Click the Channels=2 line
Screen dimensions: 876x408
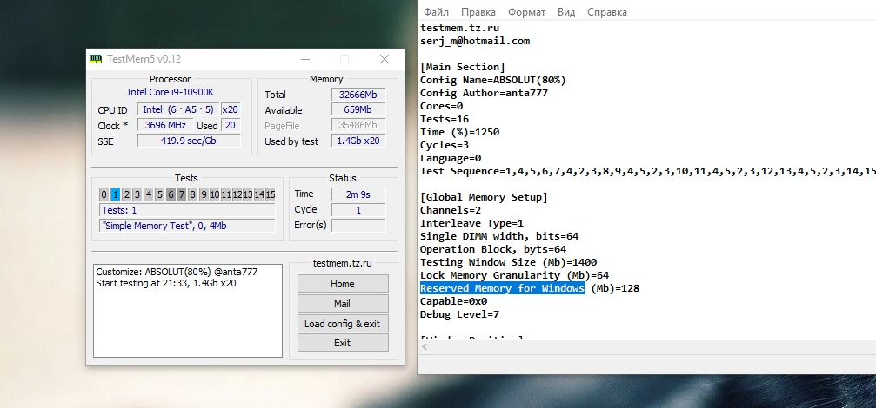pyautogui.click(x=451, y=210)
